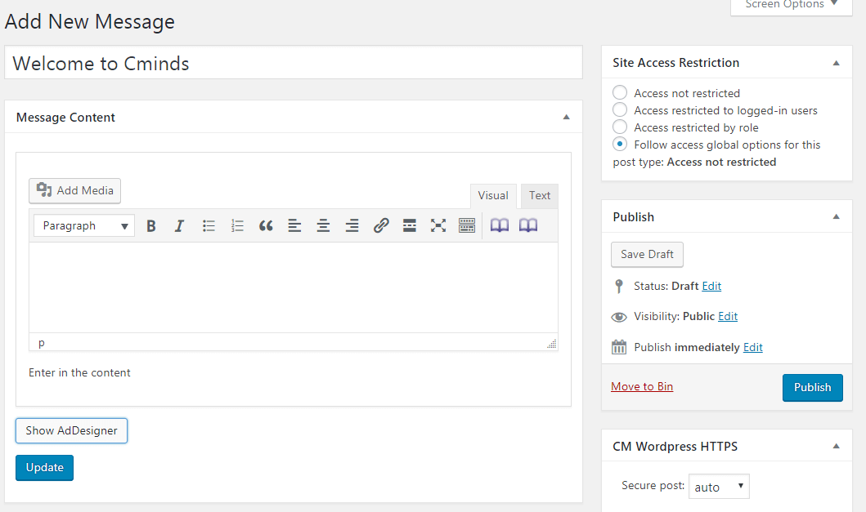
Task: Select 'Access not restricted' option
Action: point(620,93)
